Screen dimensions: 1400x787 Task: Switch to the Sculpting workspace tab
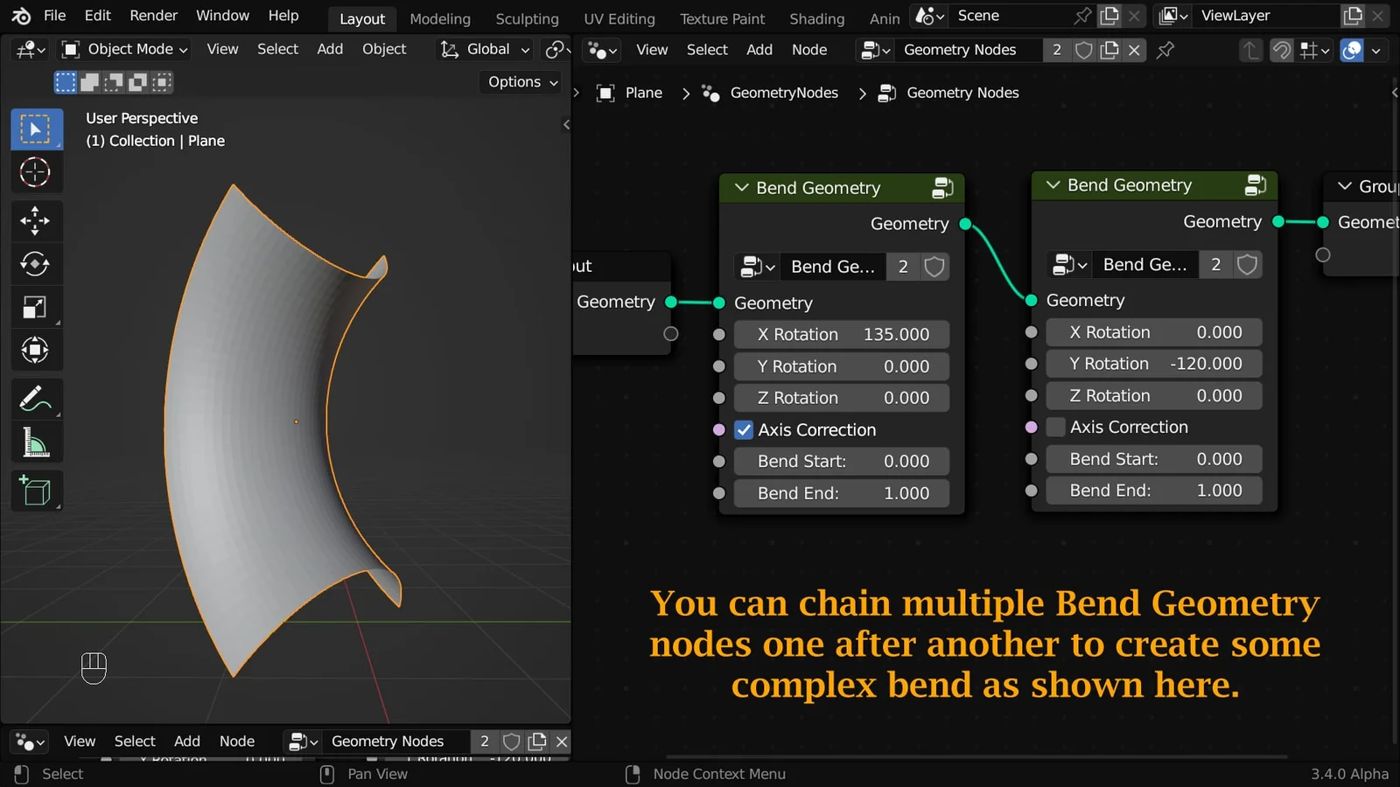[527, 18]
